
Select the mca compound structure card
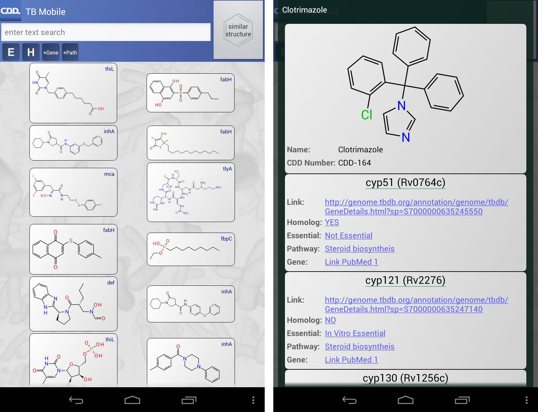tap(73, 192)
